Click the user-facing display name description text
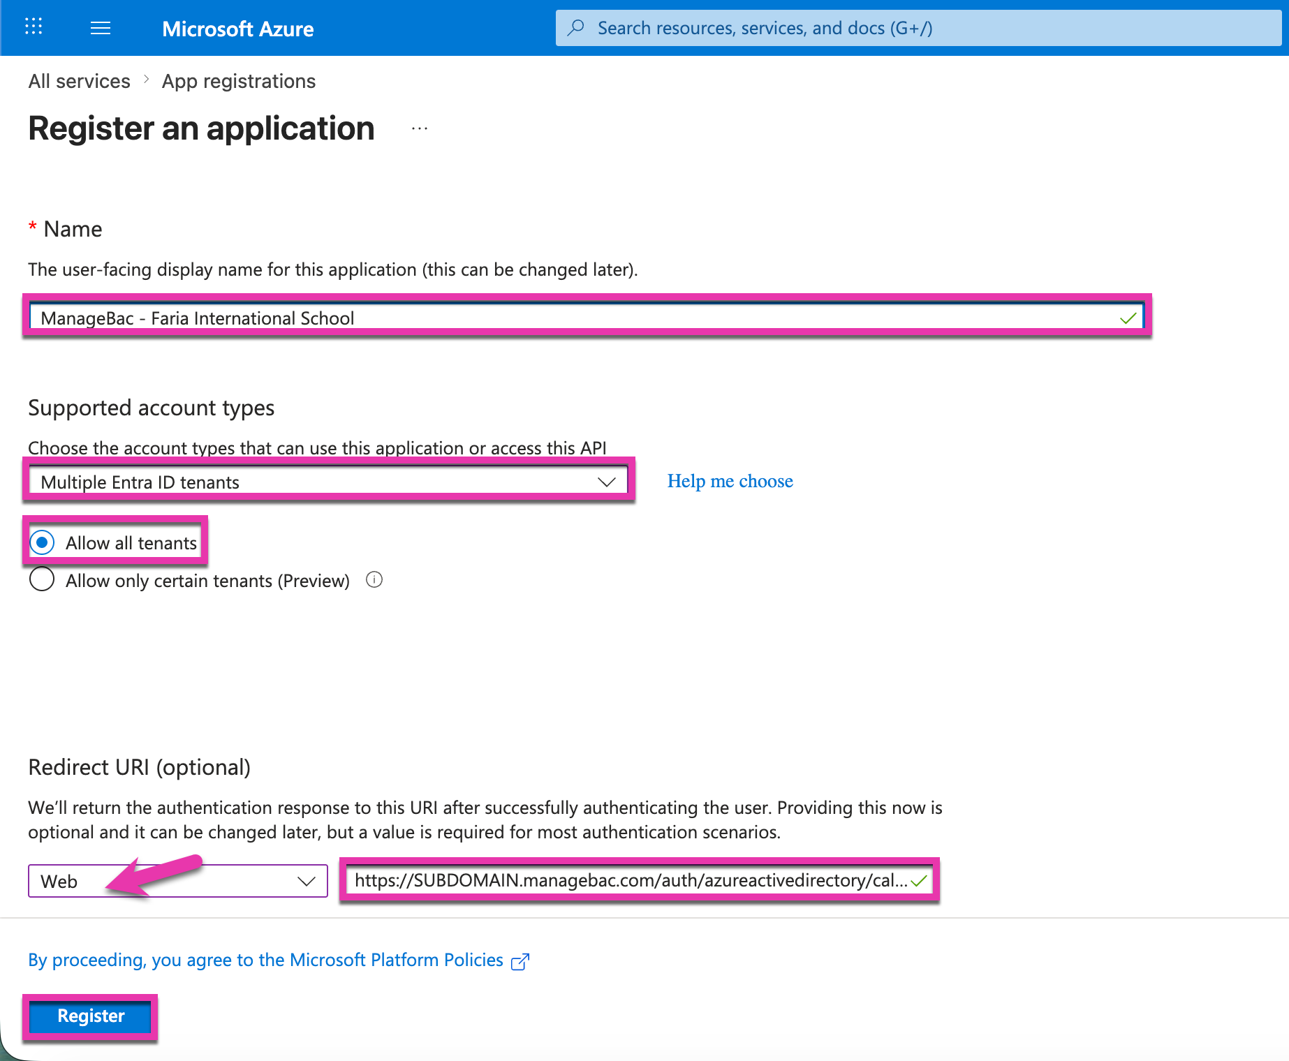This screenshot has width=1289, height=1061. tap(333, 269)
